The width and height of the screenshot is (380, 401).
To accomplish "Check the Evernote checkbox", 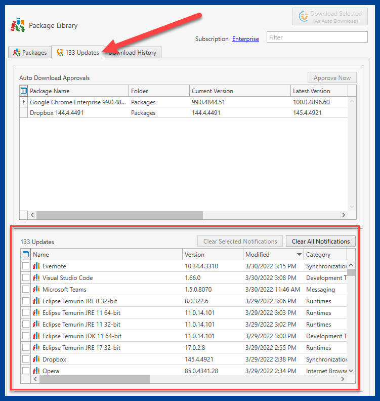I will coord(26,266).
